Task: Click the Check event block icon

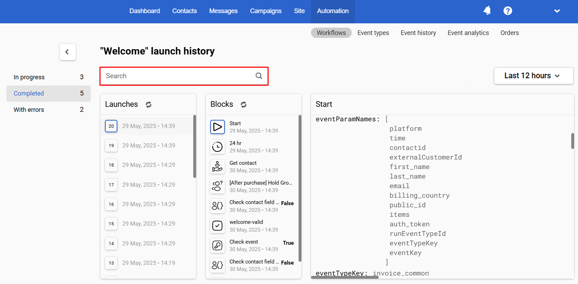Action: pyautogui.click(x=217, y=245)
